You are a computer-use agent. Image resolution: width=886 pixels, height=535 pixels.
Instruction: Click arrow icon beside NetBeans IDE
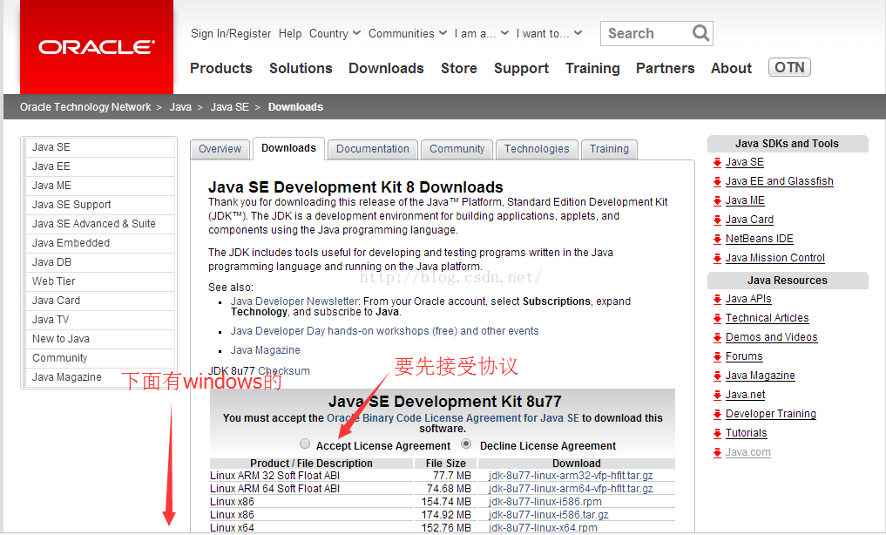click(717, 240)
